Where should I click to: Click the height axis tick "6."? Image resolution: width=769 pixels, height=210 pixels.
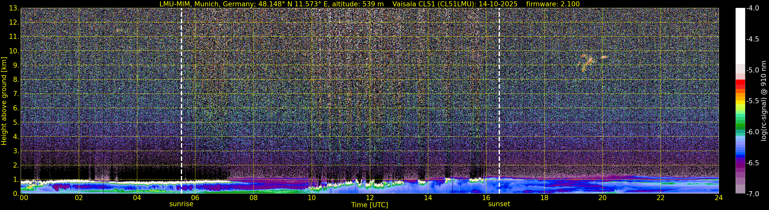pos(16,108)
